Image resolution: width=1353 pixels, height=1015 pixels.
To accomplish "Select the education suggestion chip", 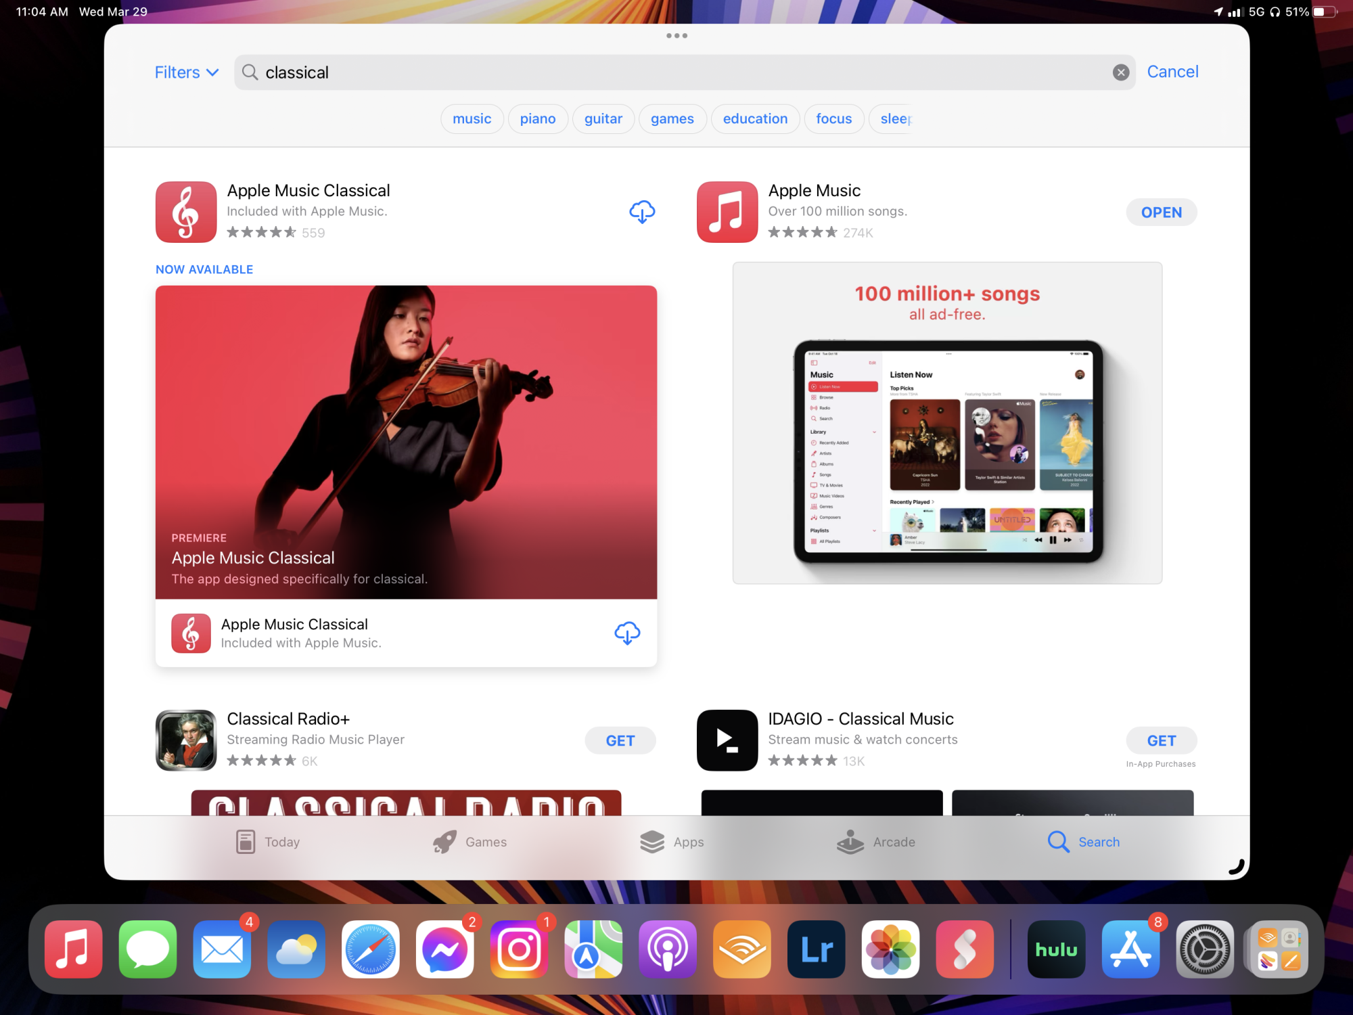I will tap(755, 119).
